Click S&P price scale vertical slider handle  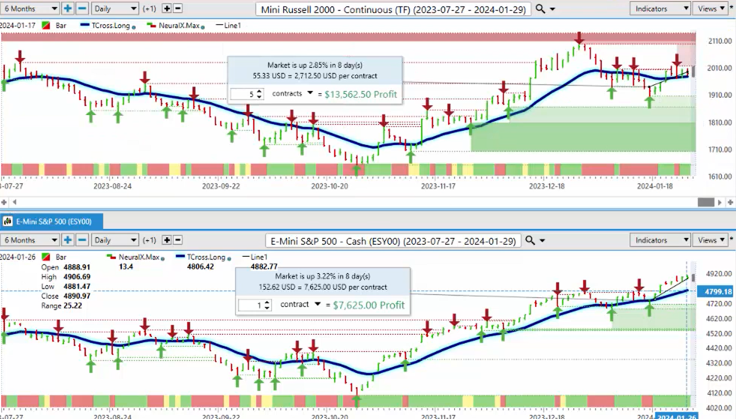694,277
